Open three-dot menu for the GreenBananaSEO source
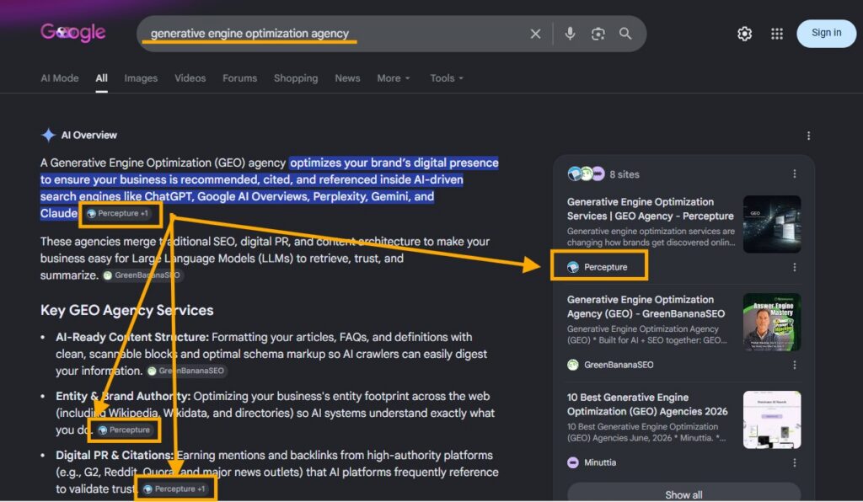Viewport: 863px width, 502px height. 794,365
